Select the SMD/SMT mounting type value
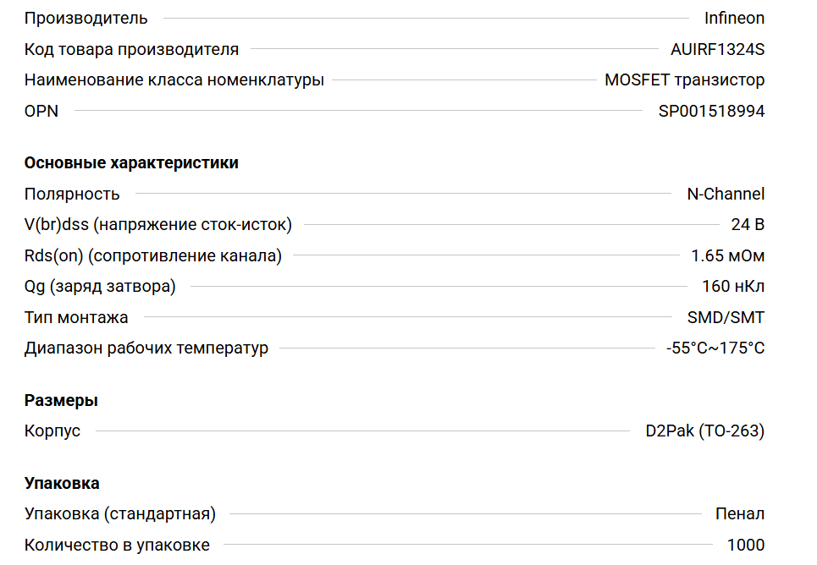The image size is (817, 565). click(x=726, y=317)
